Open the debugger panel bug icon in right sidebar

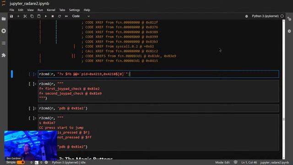tap(289, 31)
